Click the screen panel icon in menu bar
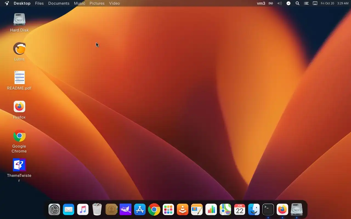Screen dimensions: 351x219 [315, 3]
